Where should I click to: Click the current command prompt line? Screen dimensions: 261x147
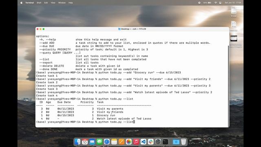(85, 122)
